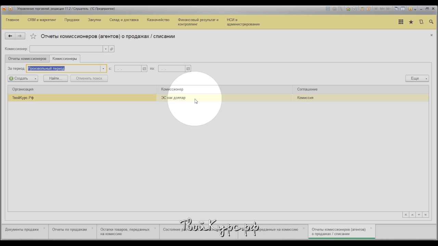Viewport: 438px width, 246px height.
Task: Click the star page icon in the title bar
Action: pyautogui.click(x=355, y=9)
